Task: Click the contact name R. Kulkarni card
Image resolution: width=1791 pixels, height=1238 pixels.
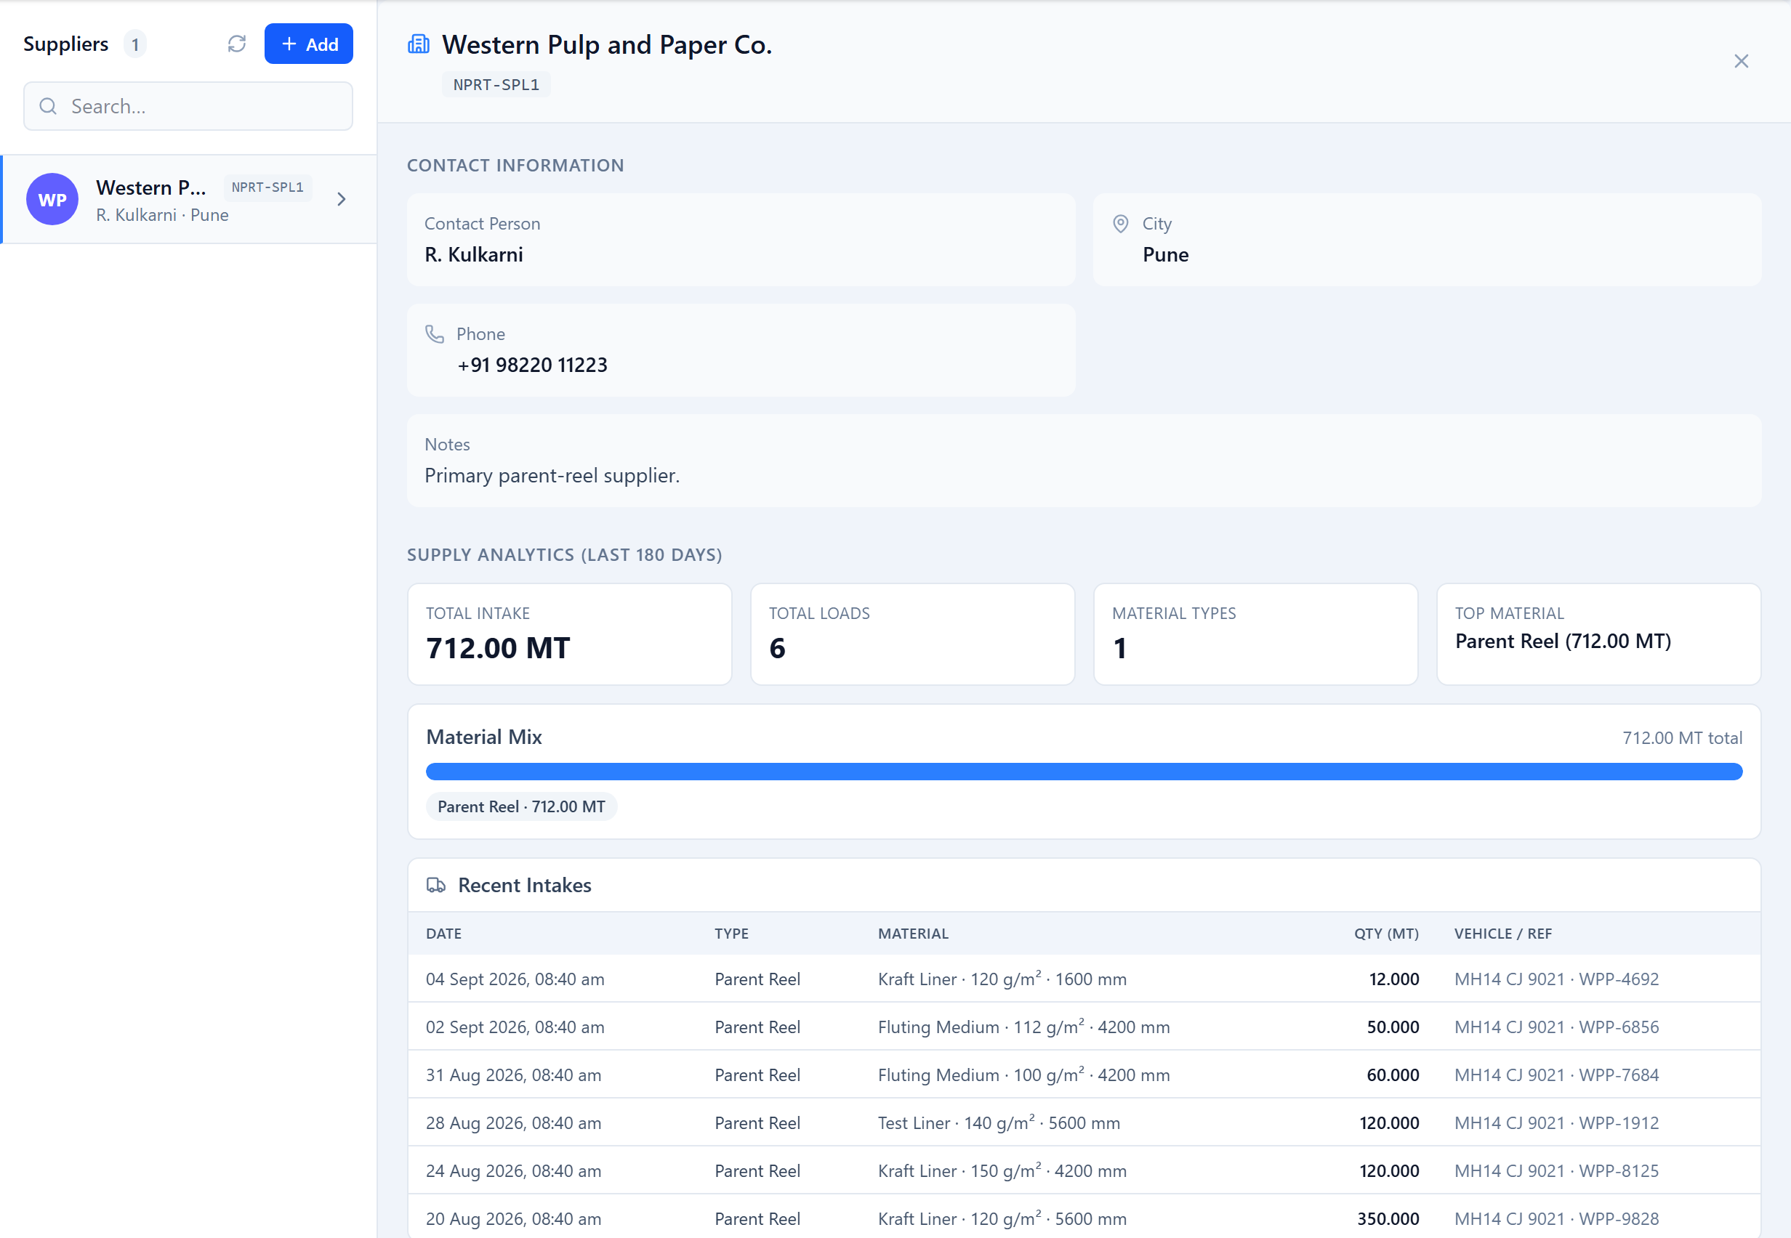Action: click(x=741, y=240)
